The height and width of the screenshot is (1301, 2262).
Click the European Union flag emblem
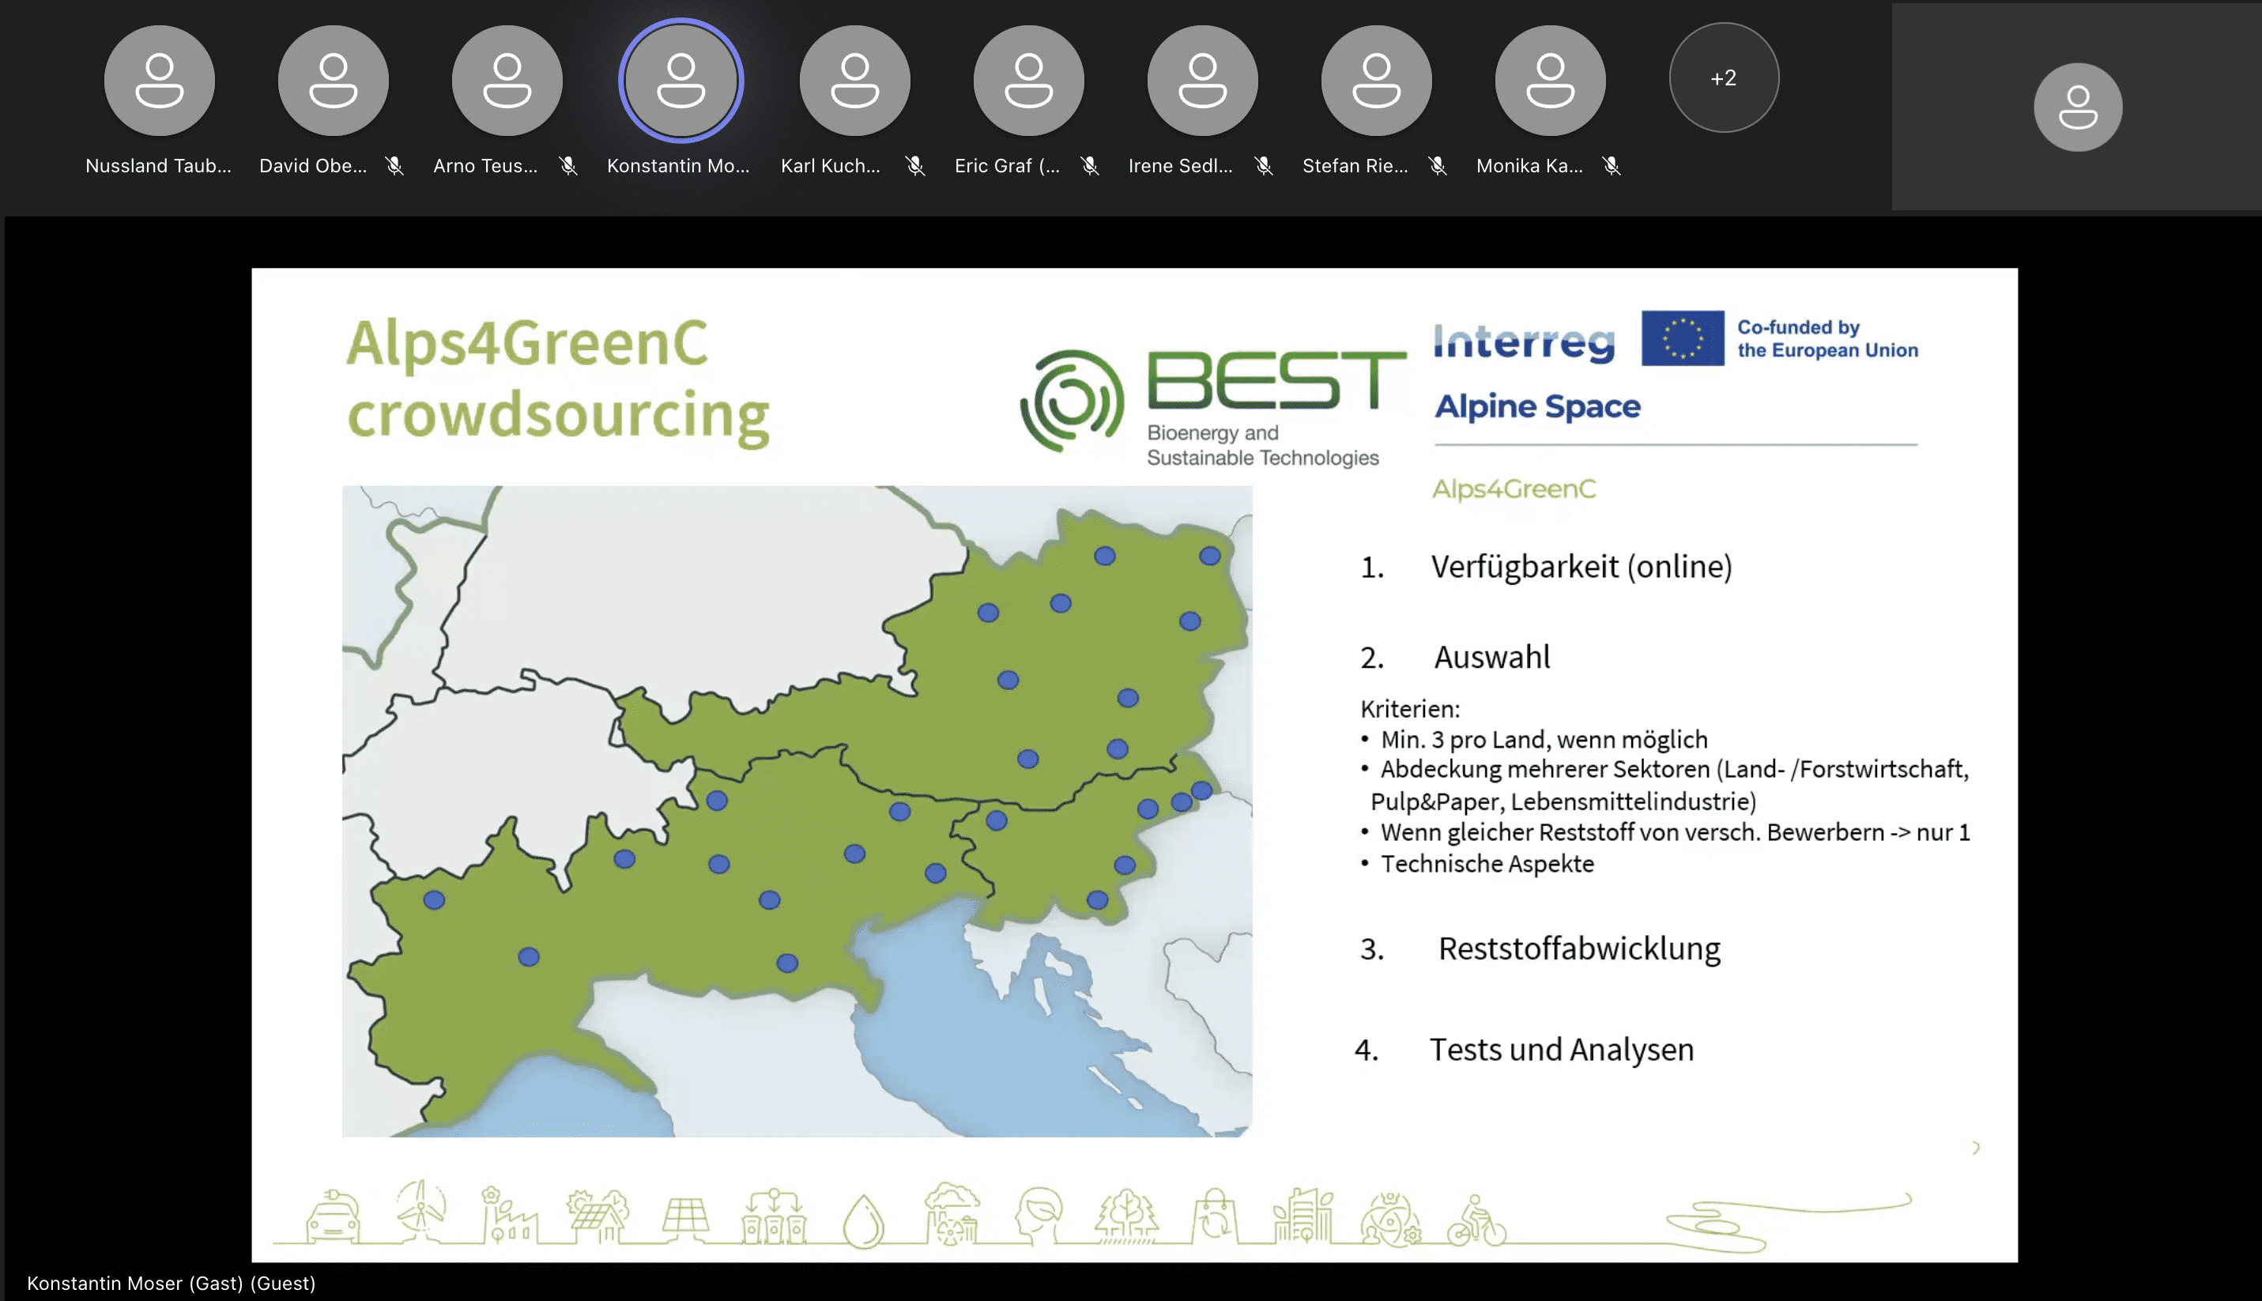(x=1682, y=338)
